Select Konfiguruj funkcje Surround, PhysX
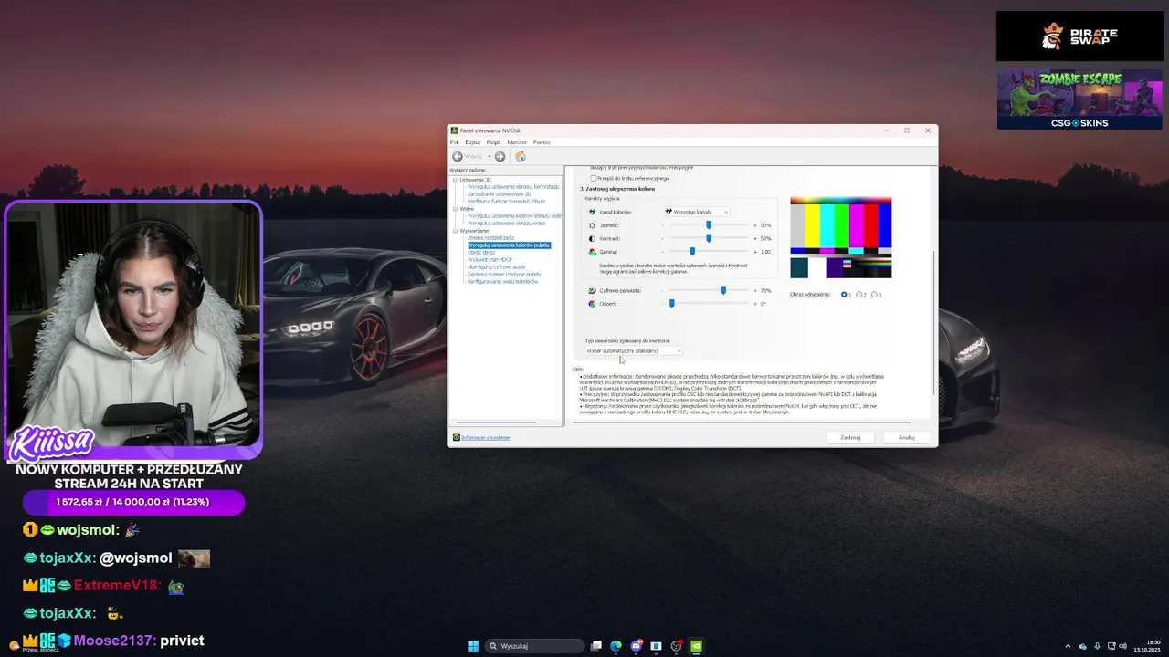Screen dimensions: 1169x657 pos(506,201)
